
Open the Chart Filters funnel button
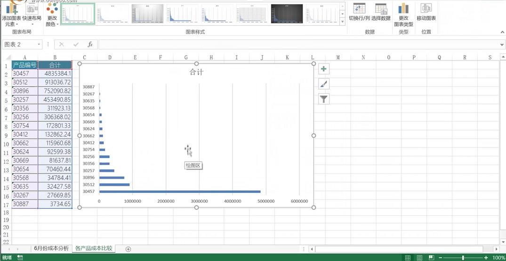(324, 99)
